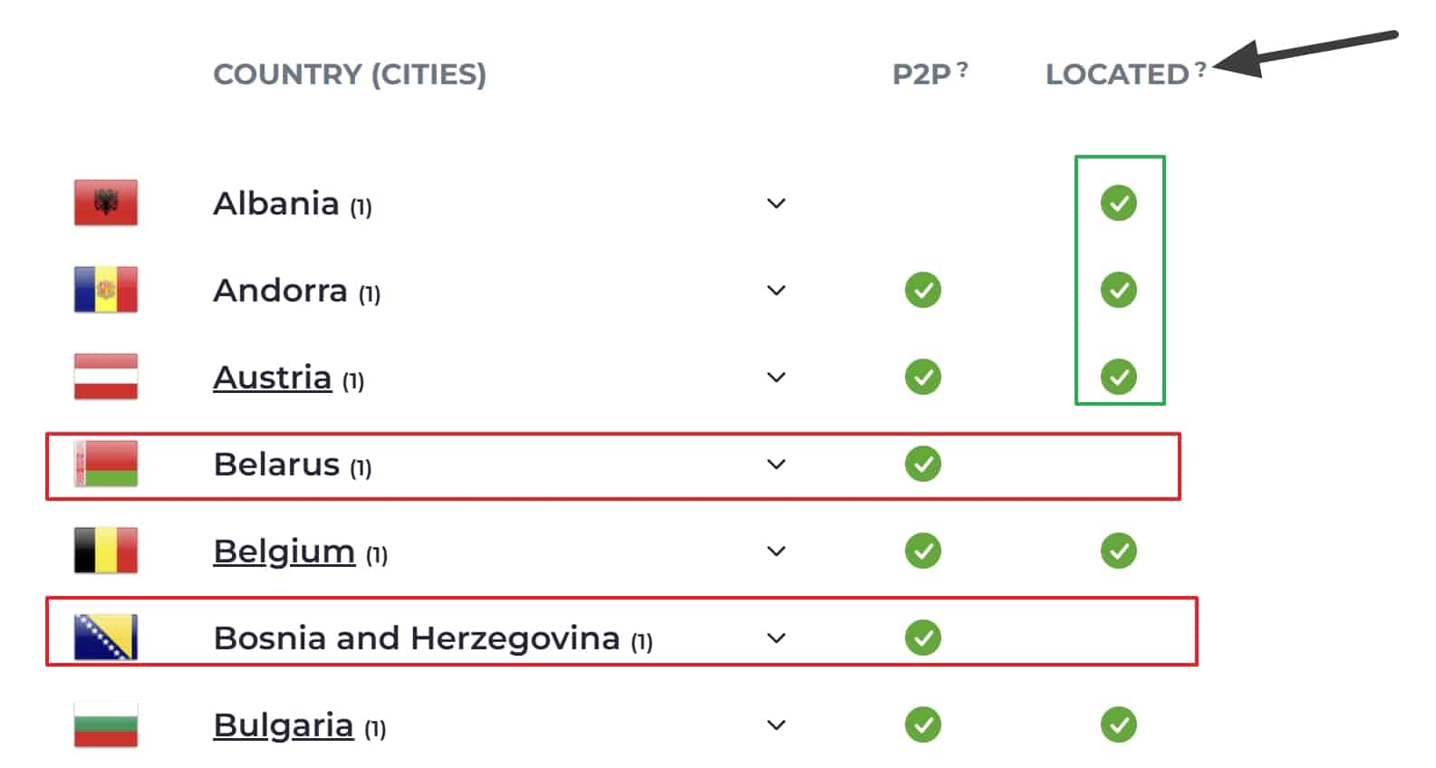
Task: Expand the Belarus city list chevron
Action: (x=776, y=464)
